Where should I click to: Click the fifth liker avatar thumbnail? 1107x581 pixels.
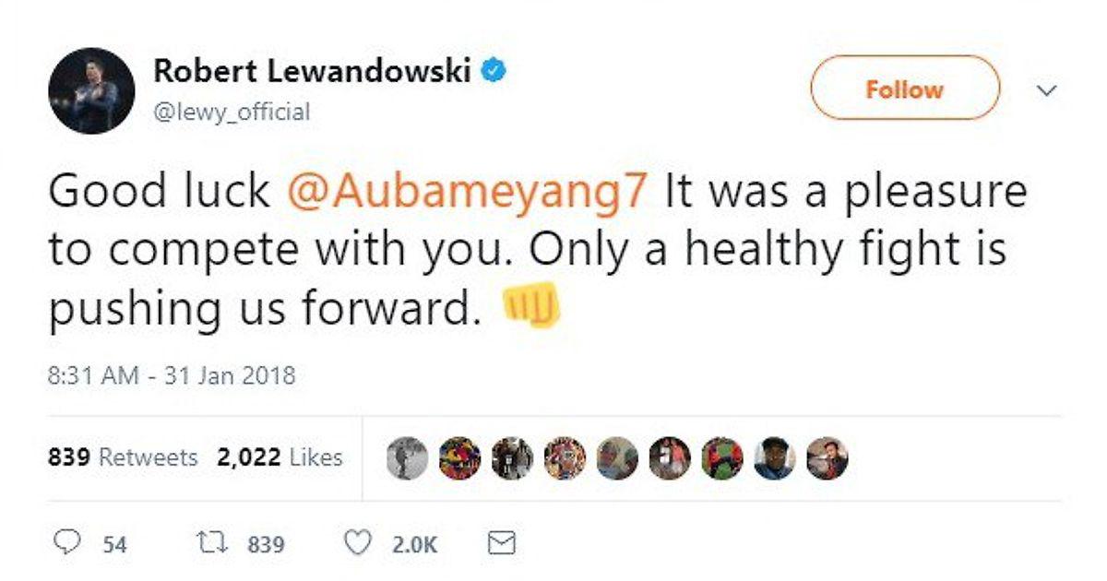(616, 458)
